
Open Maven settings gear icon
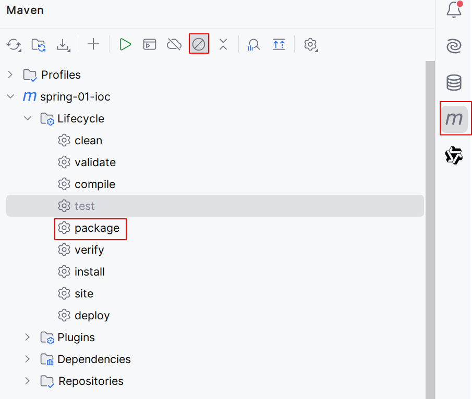coord(311,44)
